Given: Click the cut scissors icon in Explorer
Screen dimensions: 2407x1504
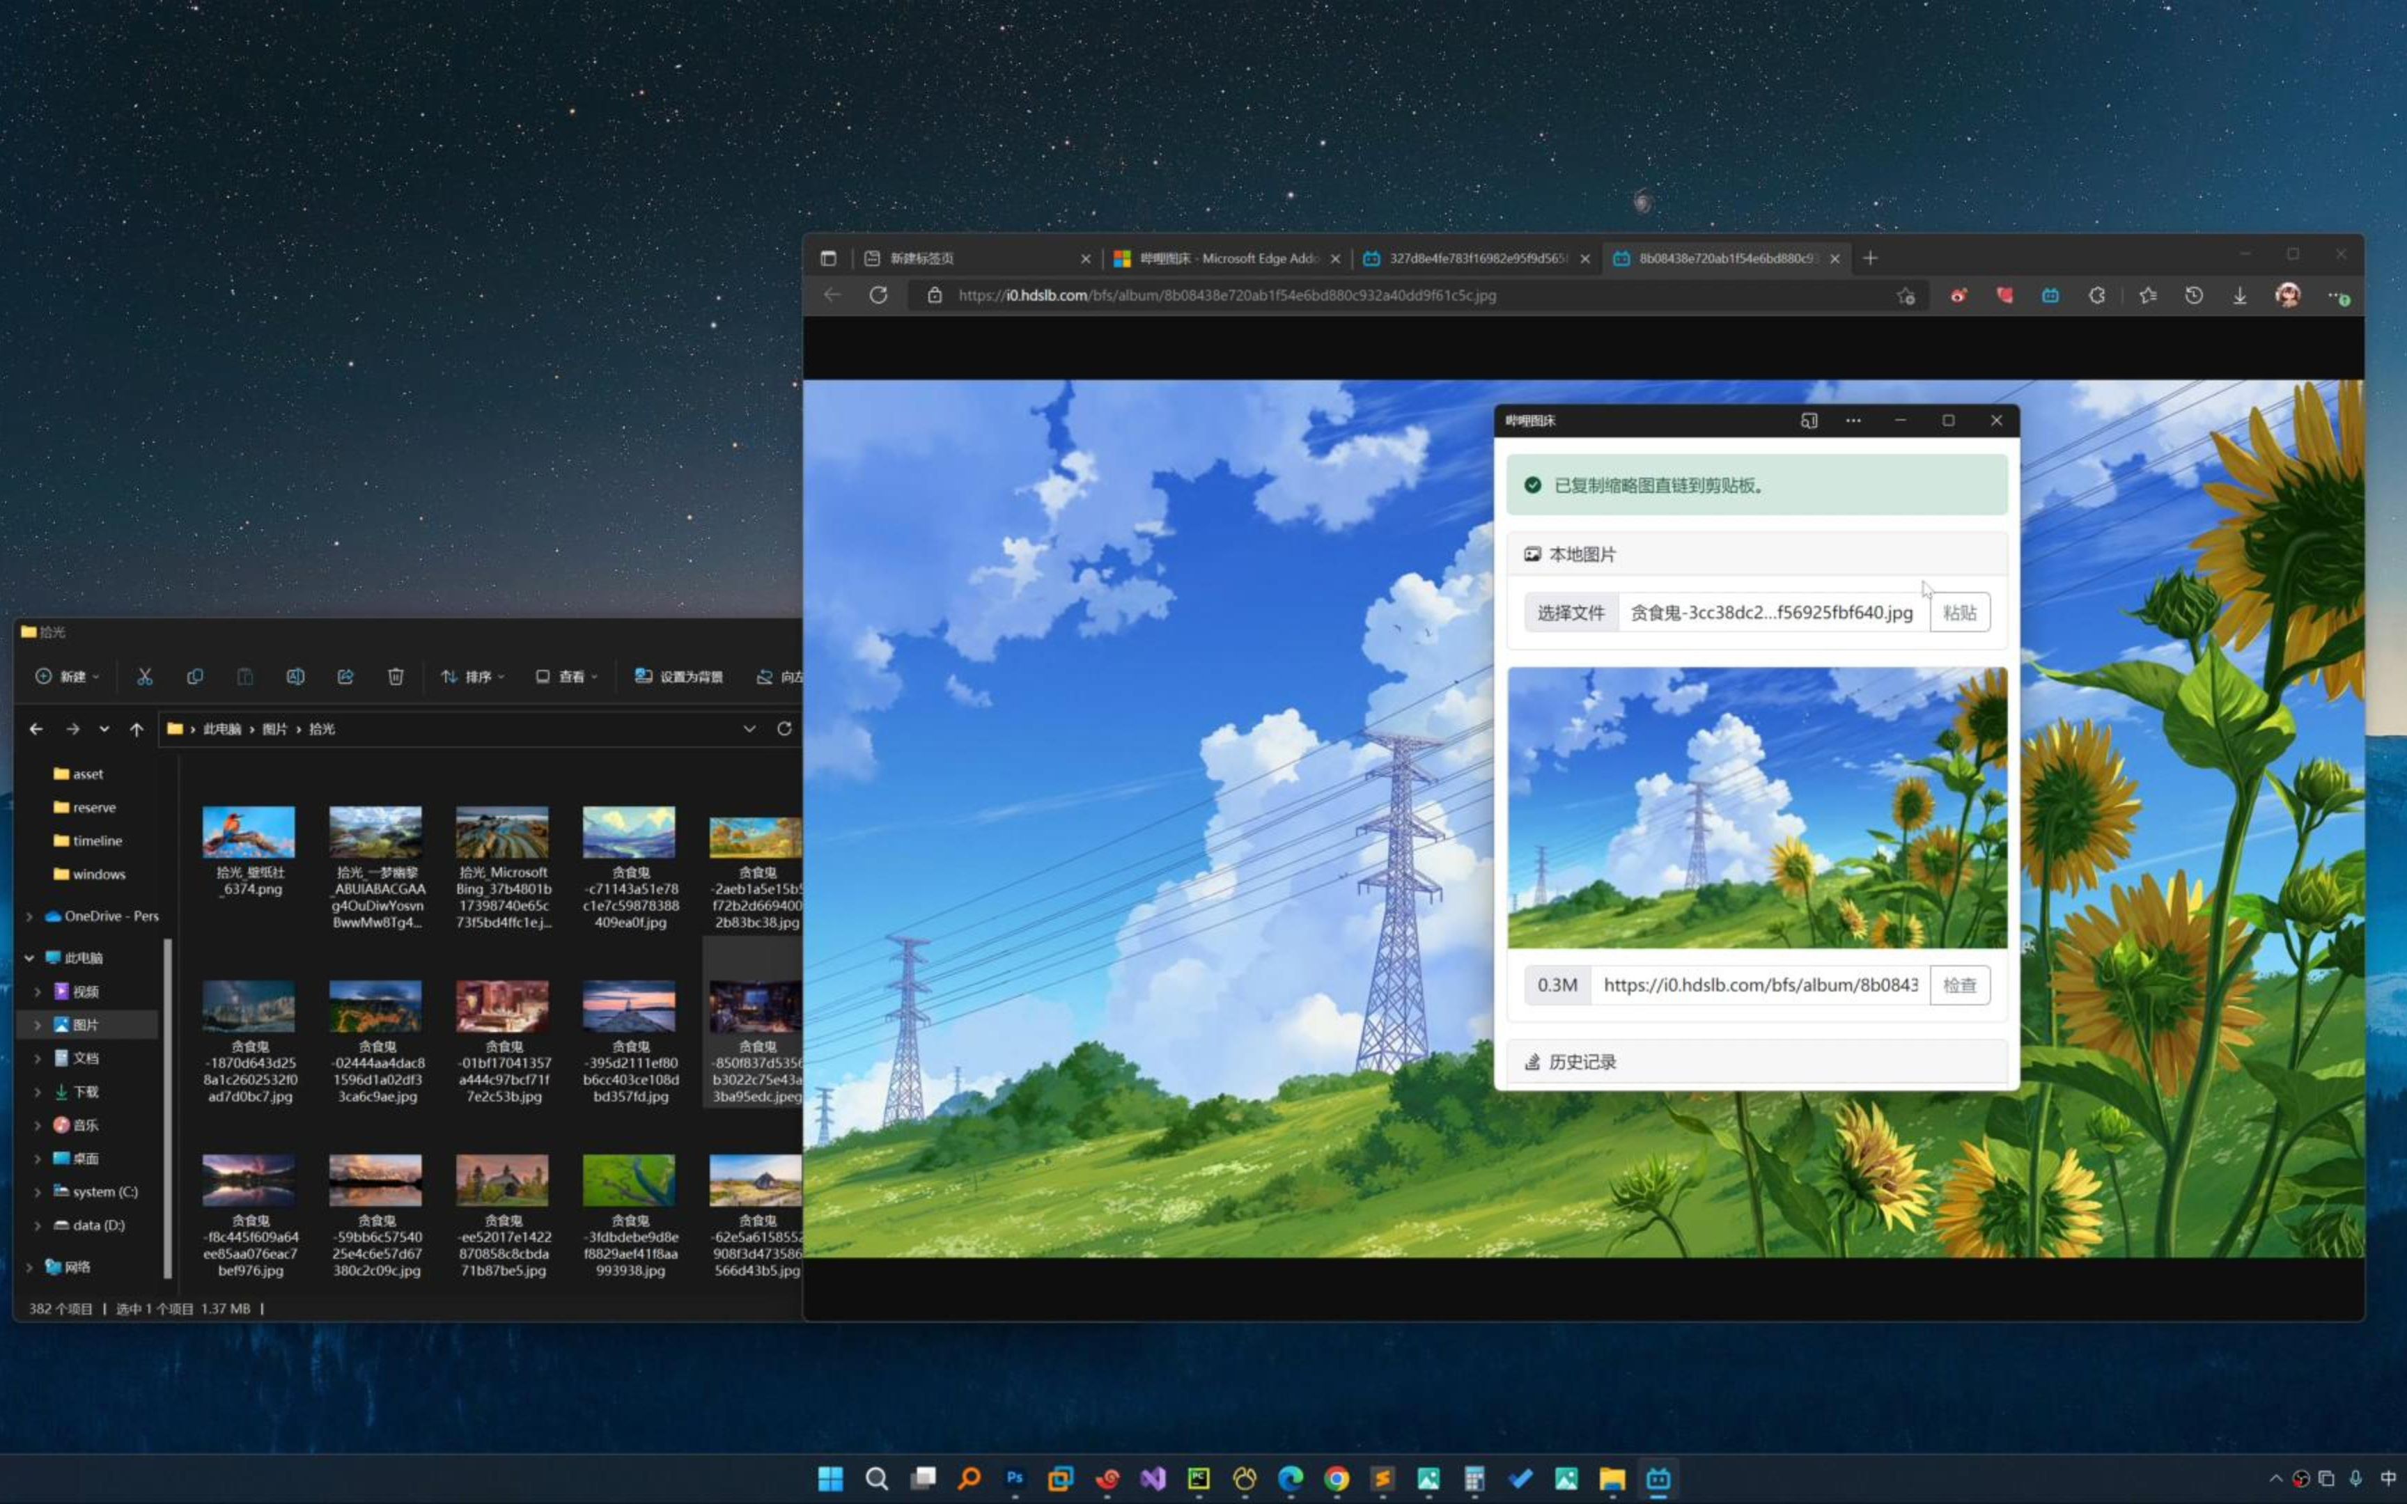Looking at the screenshot, I should (144, 676).
